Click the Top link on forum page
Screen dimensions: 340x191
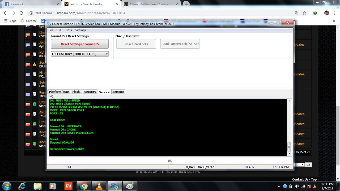click(x=314, y=180)
